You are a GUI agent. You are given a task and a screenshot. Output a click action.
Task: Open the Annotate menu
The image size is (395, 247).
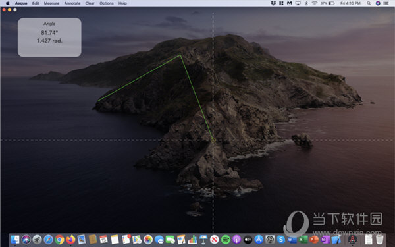pyautogui.click(x=72, y=3)
